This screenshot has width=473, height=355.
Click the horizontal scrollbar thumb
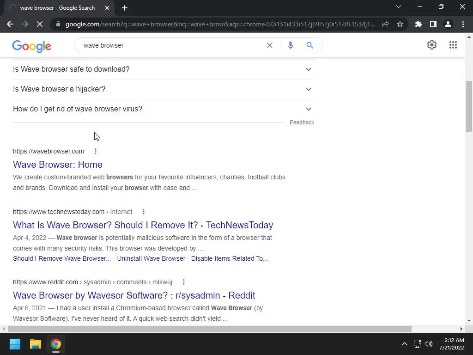(x=210, y=329)
